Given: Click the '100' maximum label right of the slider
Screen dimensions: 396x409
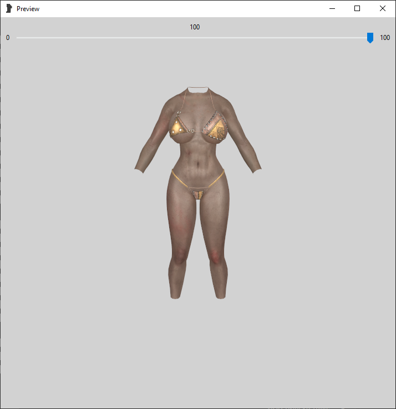Looking at the screenshot, I should pos(385,38).
